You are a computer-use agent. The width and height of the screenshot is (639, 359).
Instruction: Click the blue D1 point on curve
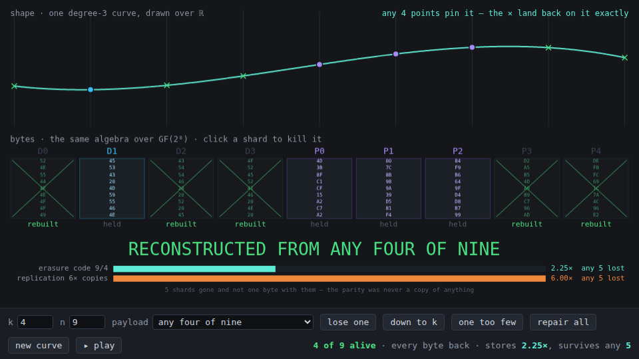pos(91,90)
